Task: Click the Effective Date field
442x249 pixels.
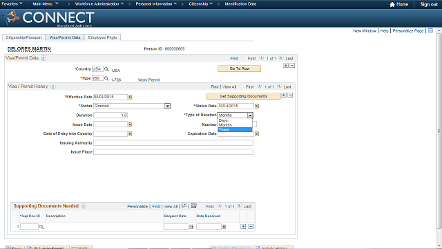Action: pos(110,97)
